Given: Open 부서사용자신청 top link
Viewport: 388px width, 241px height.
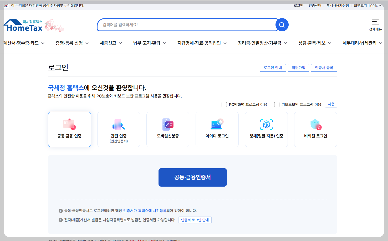Looking at the screenshot, I should click(x=338, y=6).
